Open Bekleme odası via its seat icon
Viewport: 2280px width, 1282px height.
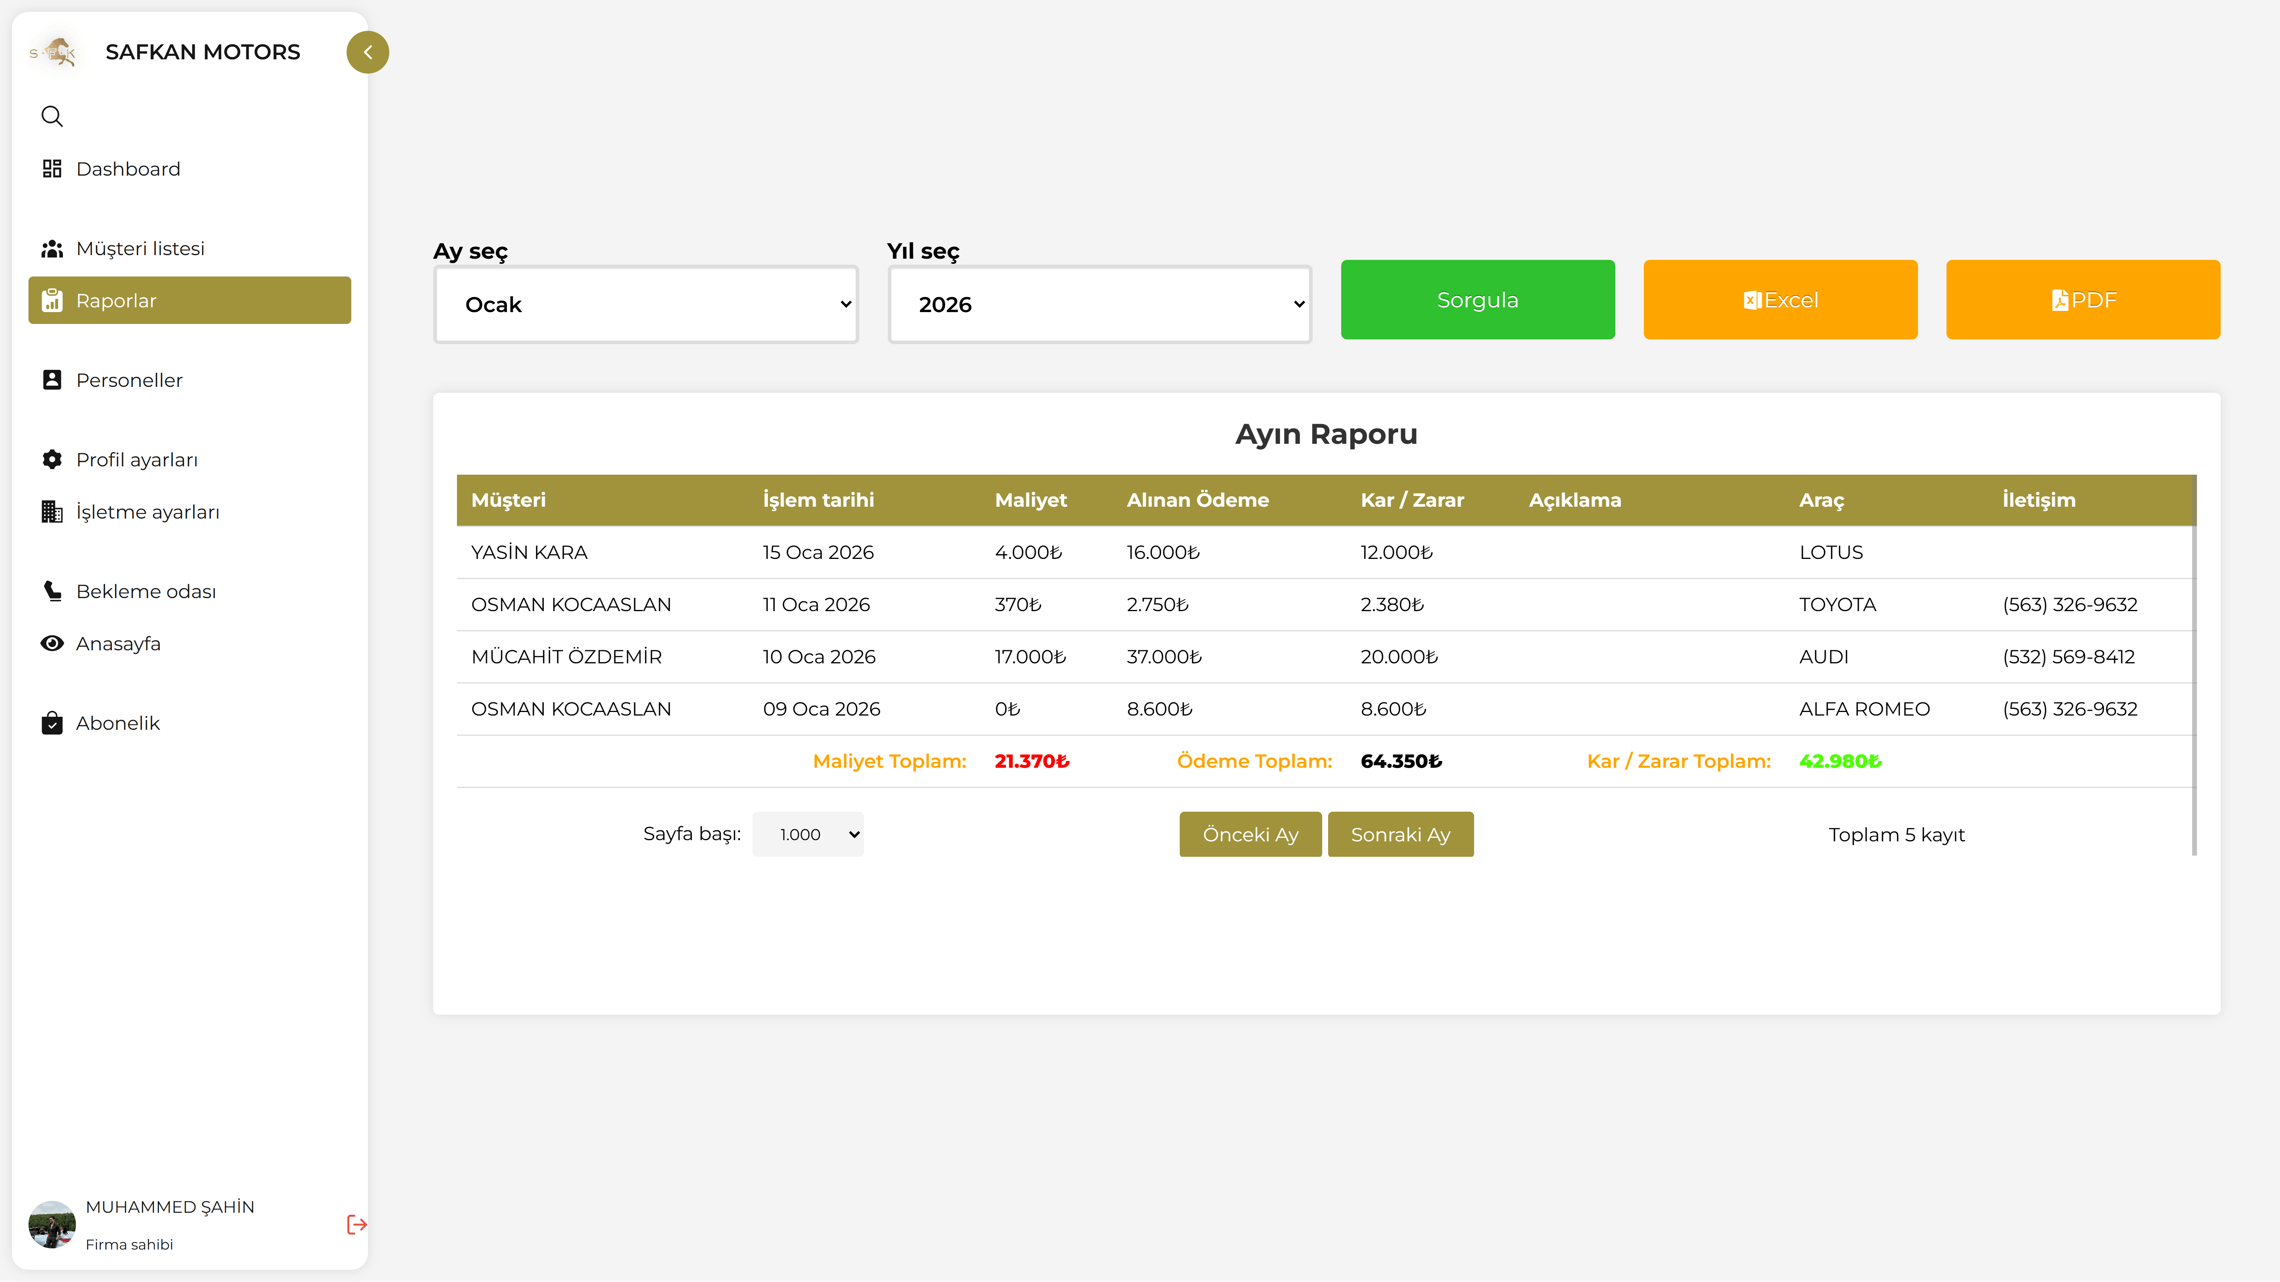(52, 591)
